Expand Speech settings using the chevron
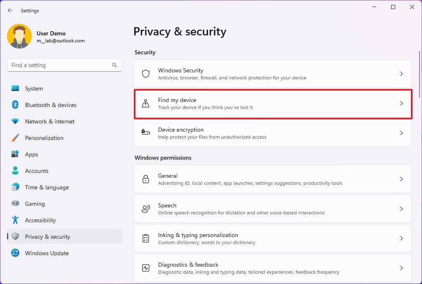This screenshot has height=284, width=422. 401,209
